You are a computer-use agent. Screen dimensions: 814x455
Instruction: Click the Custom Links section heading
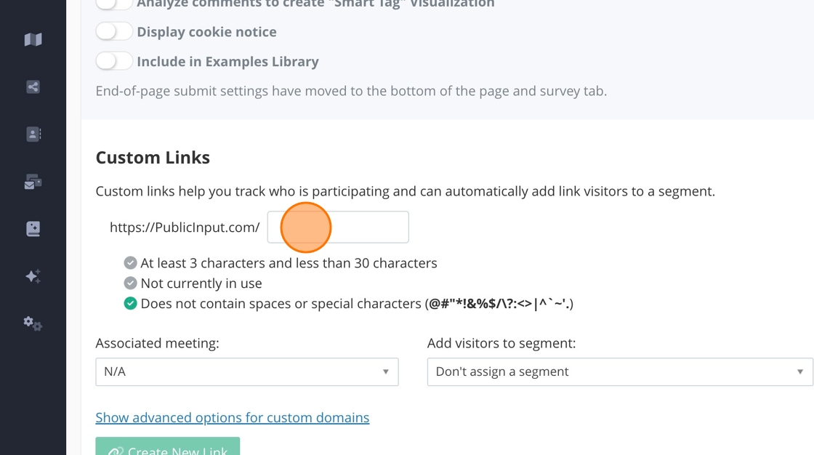click(153, 158)
